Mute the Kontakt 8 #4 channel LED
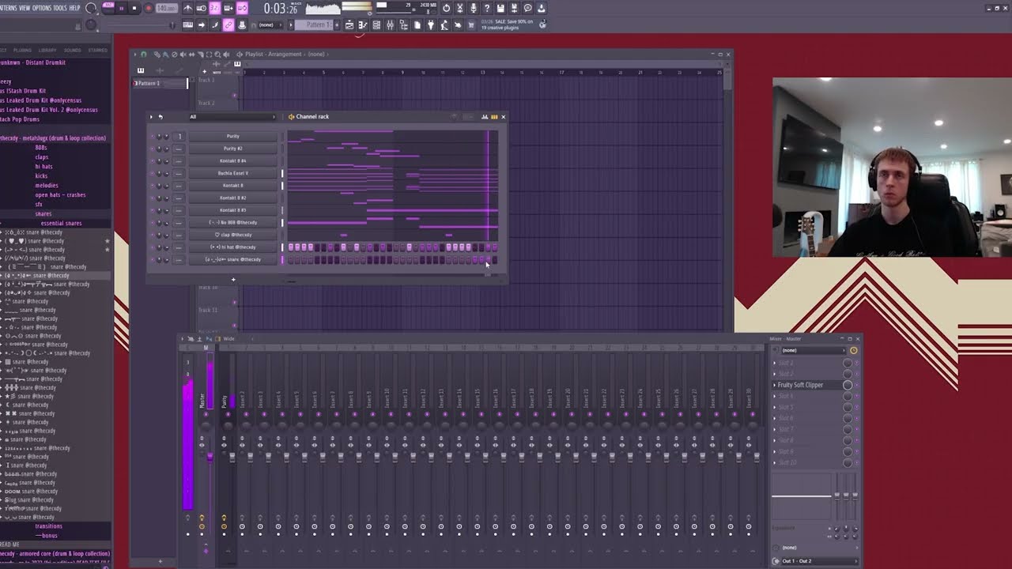 coord(153,160)
